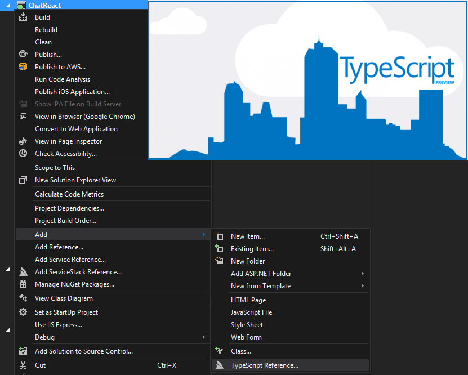This screenshot has width=468, height=375.
Task: Click the TypeScript Reference icon
Action: point(220,365)
